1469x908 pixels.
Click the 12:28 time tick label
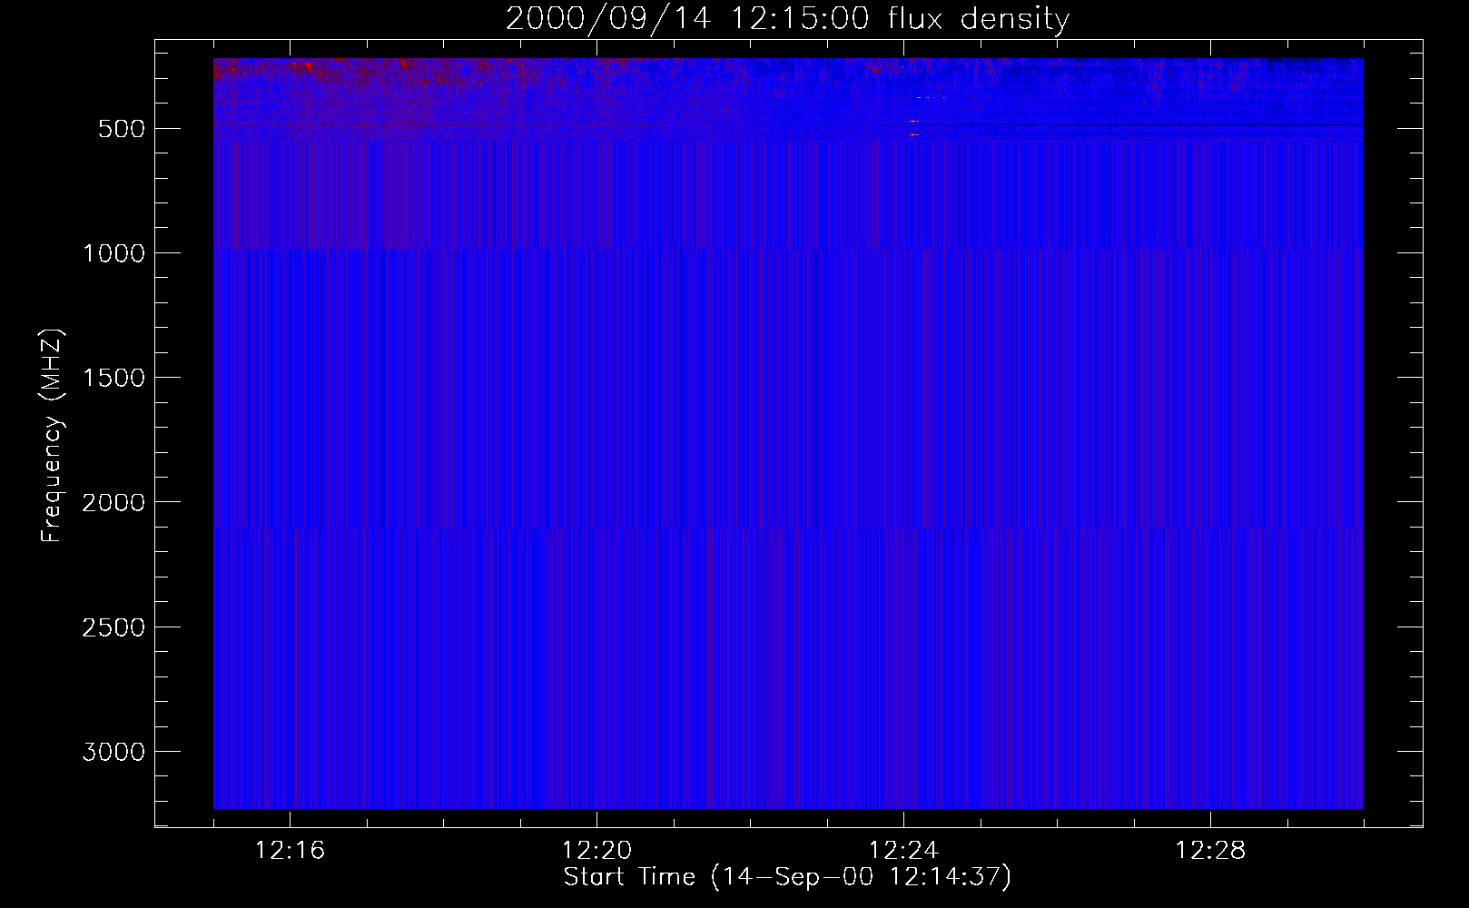point(1210,851)
